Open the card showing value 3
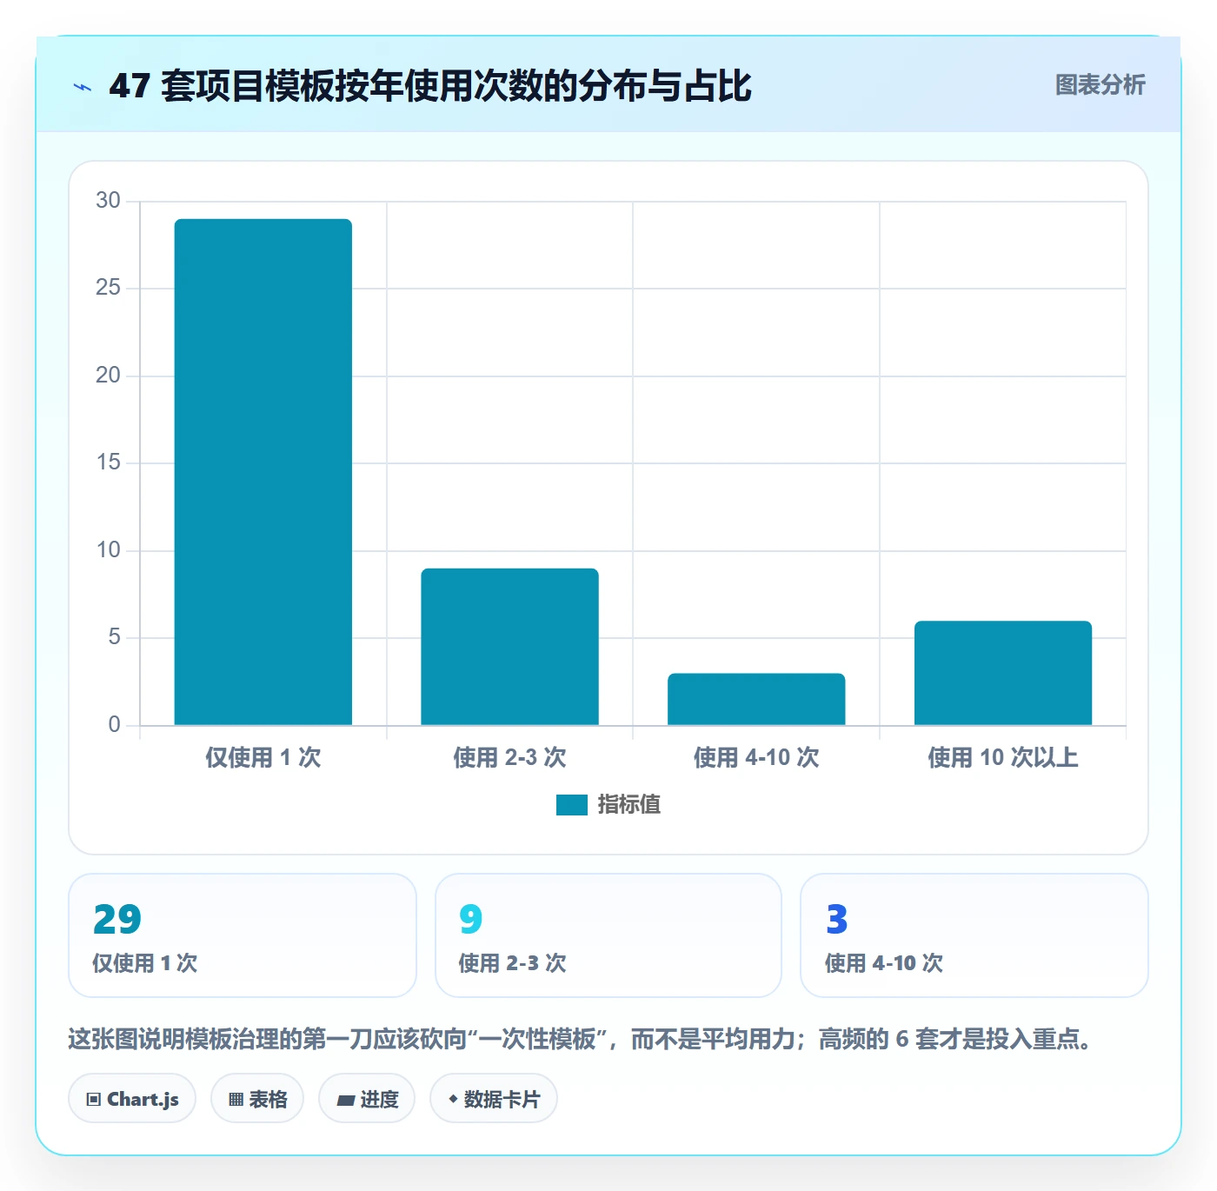 tap(974, 935)
